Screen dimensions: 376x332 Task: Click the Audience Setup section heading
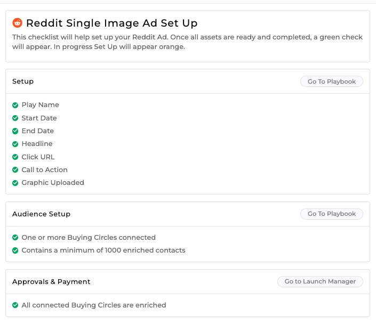coord(41,214)
